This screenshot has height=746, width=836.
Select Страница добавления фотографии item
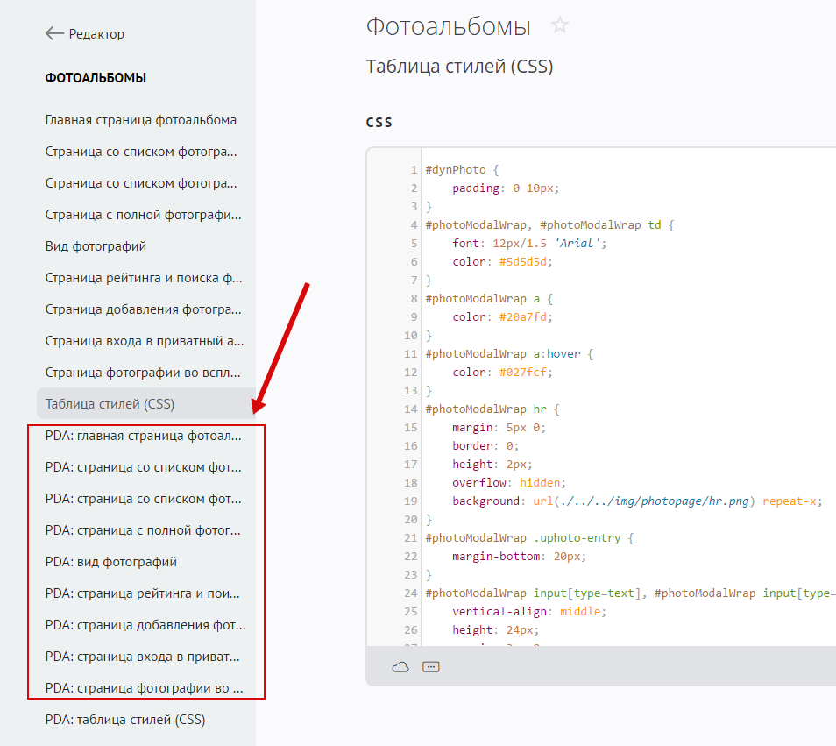144,309
